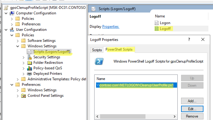Click the Add... button
This screenshot has height=120, width=213.
tap(192, 101)
